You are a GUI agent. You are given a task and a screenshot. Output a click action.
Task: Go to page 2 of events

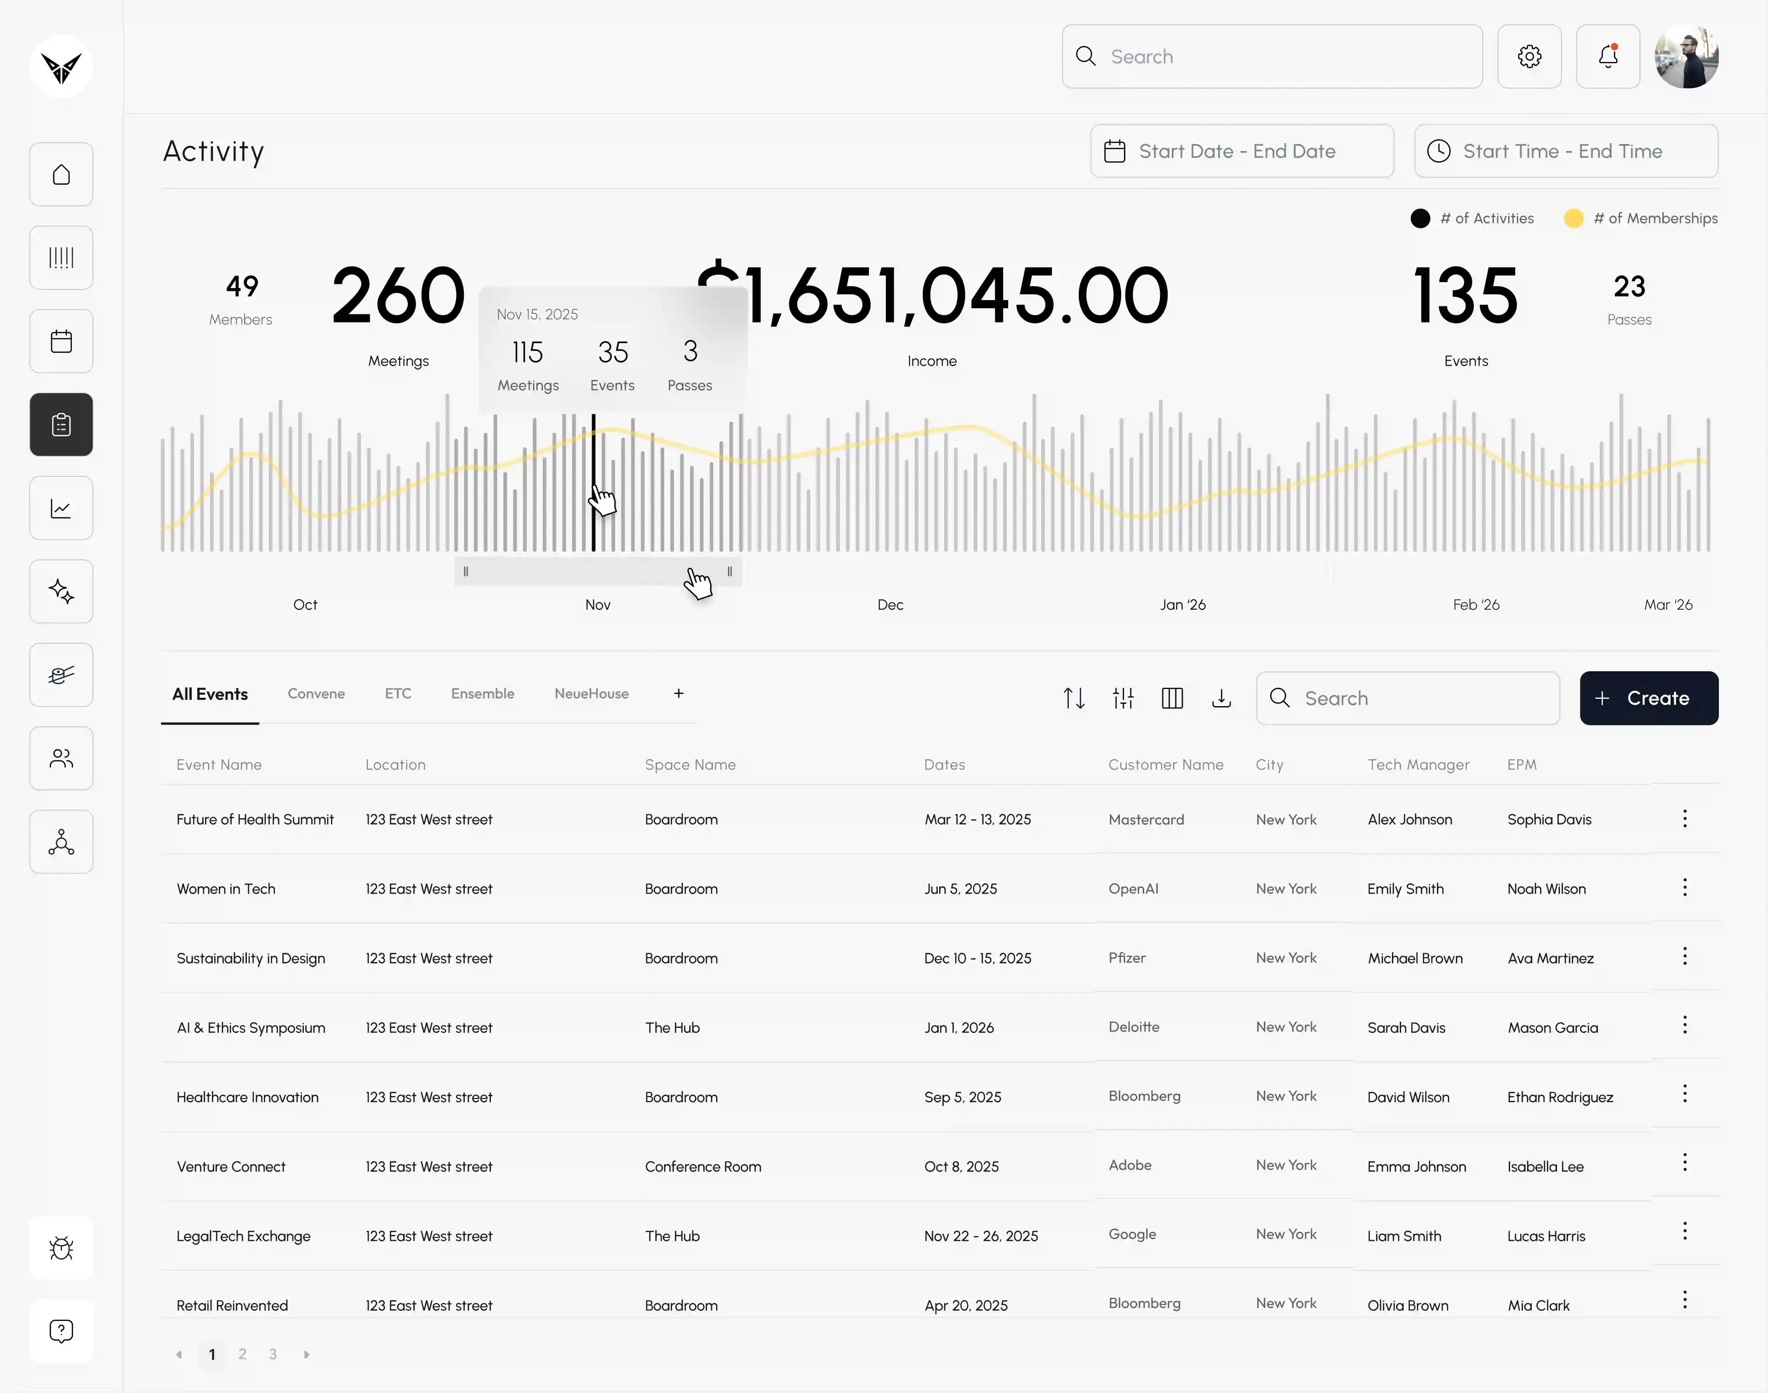click(242, 1354)
